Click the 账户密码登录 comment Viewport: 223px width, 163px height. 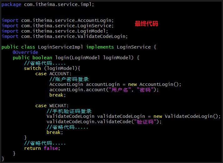(69, 79)
